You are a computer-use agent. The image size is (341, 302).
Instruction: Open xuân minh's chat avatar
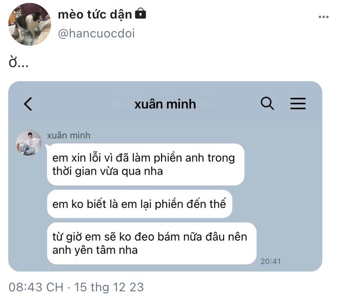(29, 143)
